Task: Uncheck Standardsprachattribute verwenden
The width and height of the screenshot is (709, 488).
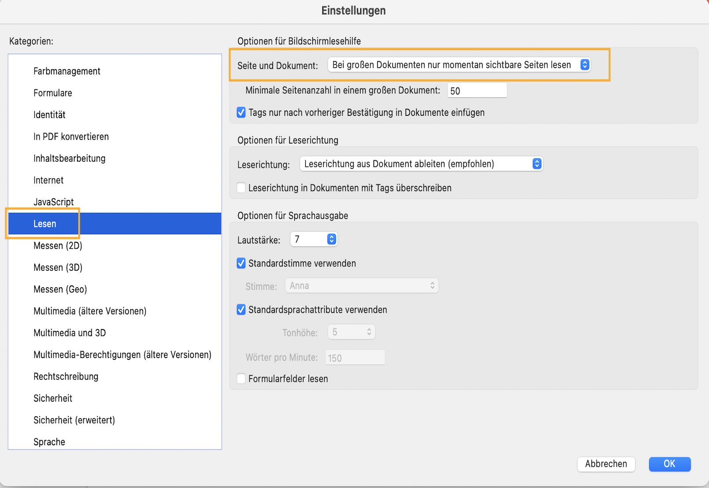Action: tap(240, 310)
